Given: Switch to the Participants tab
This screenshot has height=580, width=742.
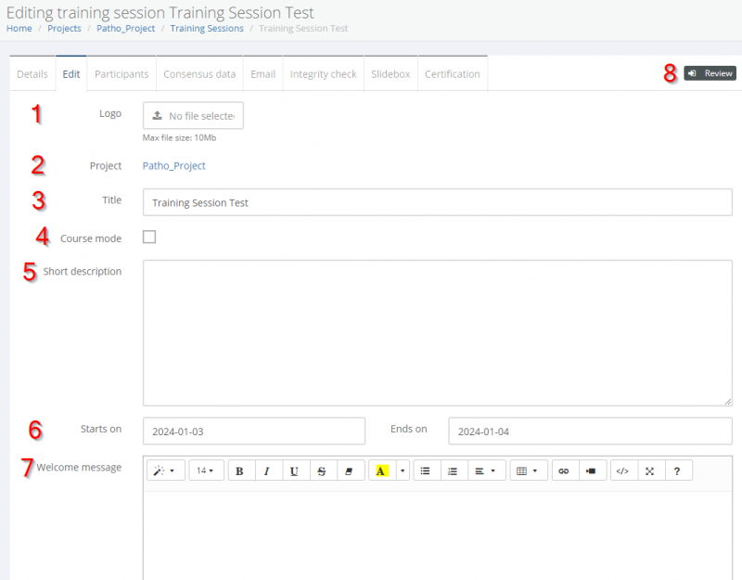Looking at the screenshot, I should [x=122, y=74].
